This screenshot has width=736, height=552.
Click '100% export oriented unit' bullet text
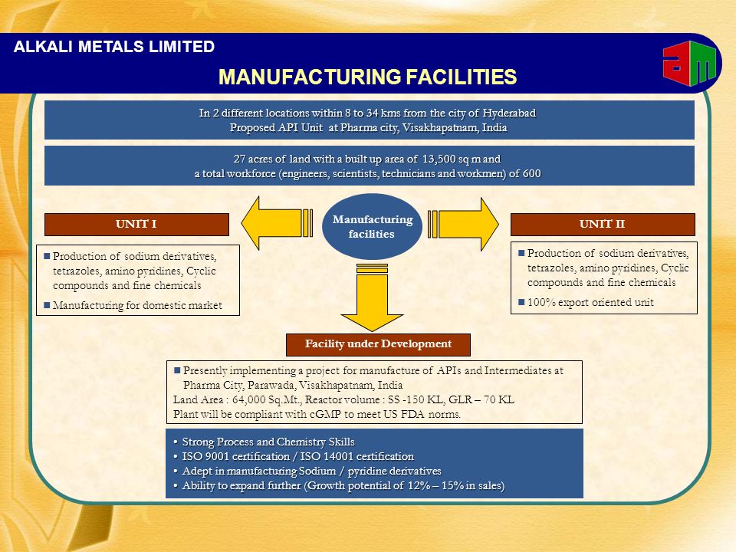point(590,302)
